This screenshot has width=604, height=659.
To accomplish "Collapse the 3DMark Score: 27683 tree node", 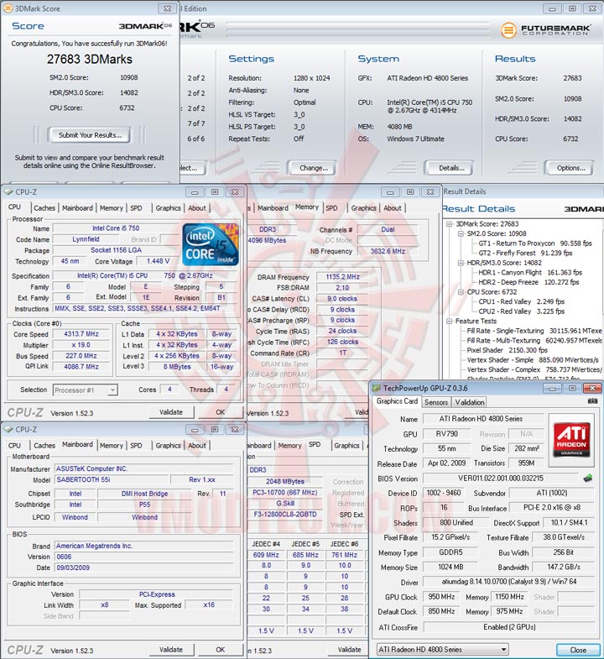I will pyautogui.click(x=450, y=224).
